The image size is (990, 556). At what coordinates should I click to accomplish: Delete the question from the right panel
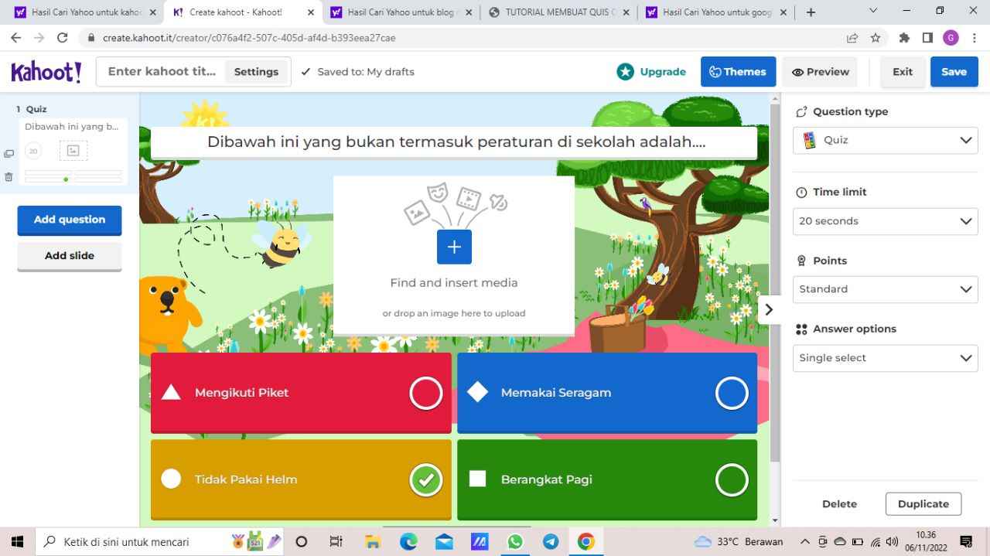[839, 504]
